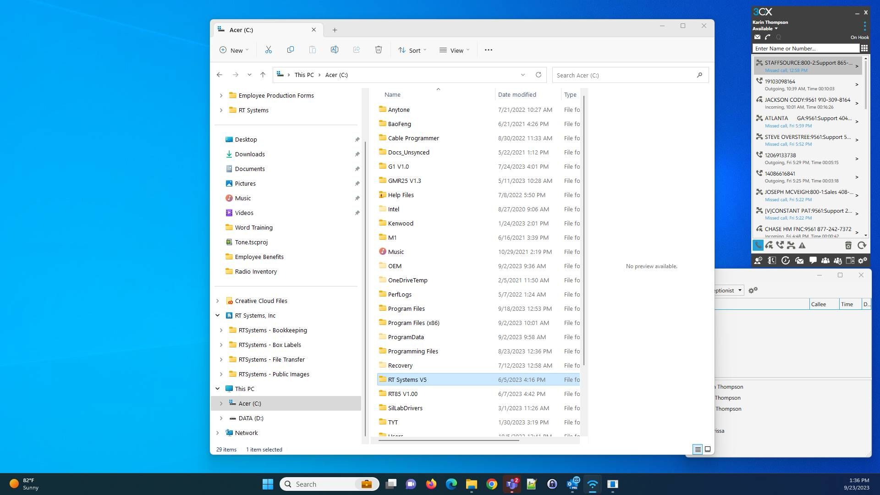Click the Cut scissors icon in File Explorer
This screenshot has width=880, height=495.
269,50
